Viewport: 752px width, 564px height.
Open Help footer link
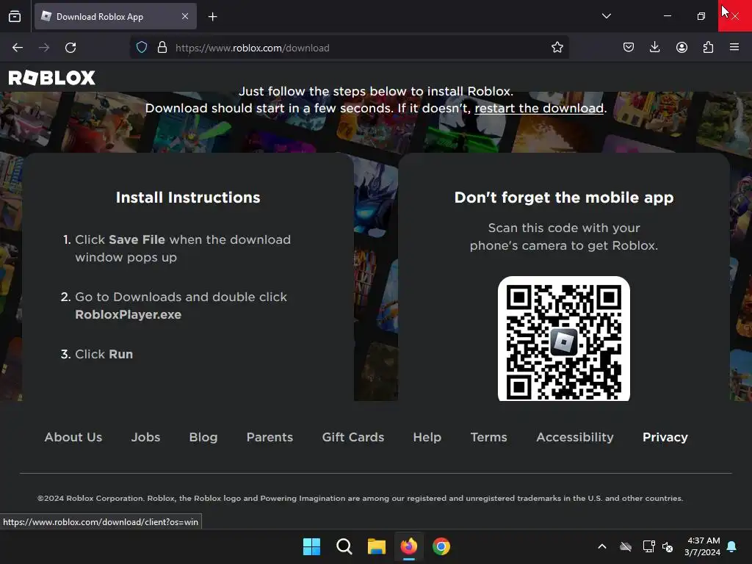pyautogui.click(x=427, y=438)
